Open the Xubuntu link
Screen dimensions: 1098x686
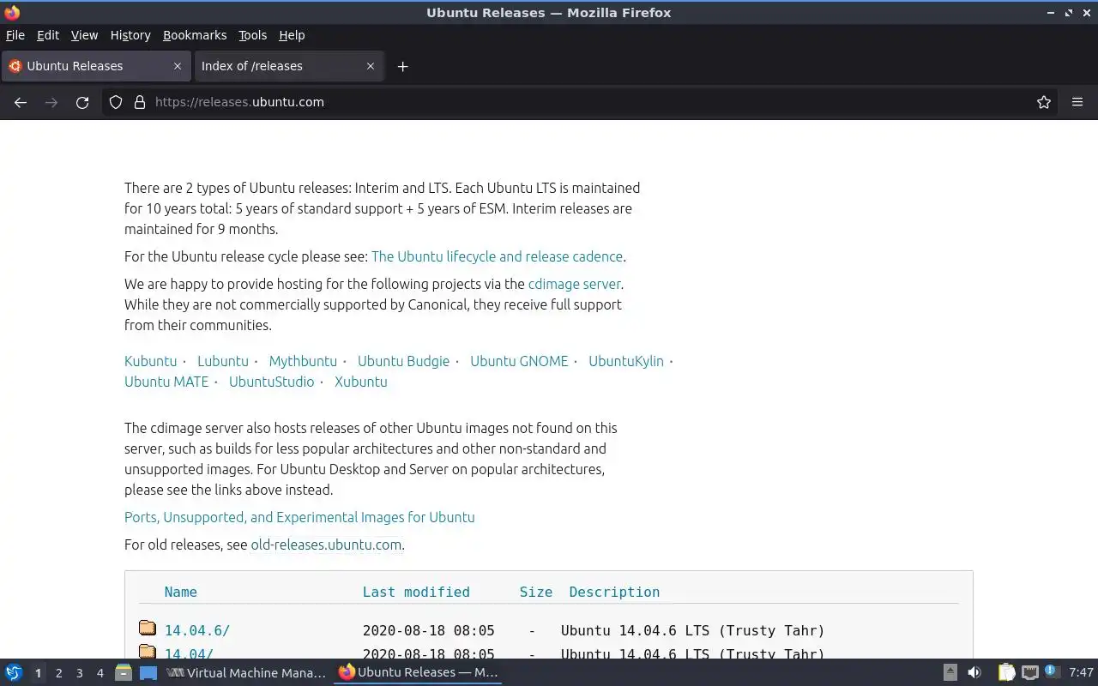tap(361, 382)
